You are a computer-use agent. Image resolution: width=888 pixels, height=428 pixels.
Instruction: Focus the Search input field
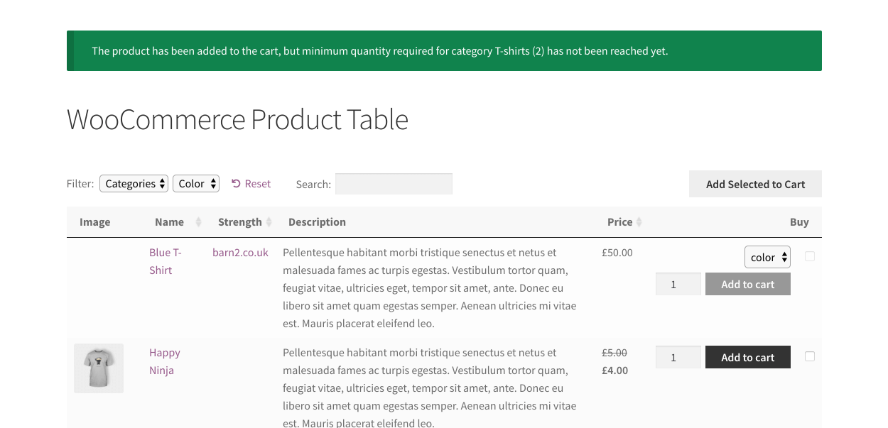(394, 184)
